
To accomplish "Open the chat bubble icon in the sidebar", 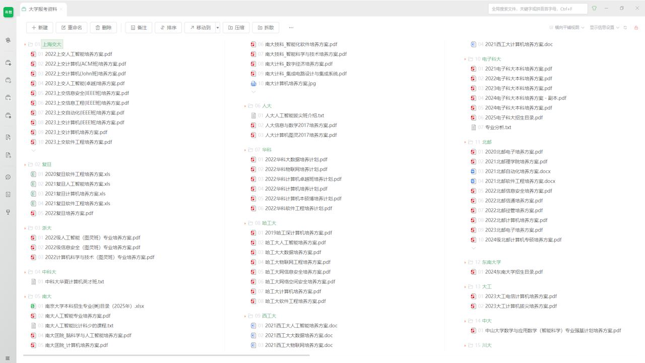I will point(8,177).
